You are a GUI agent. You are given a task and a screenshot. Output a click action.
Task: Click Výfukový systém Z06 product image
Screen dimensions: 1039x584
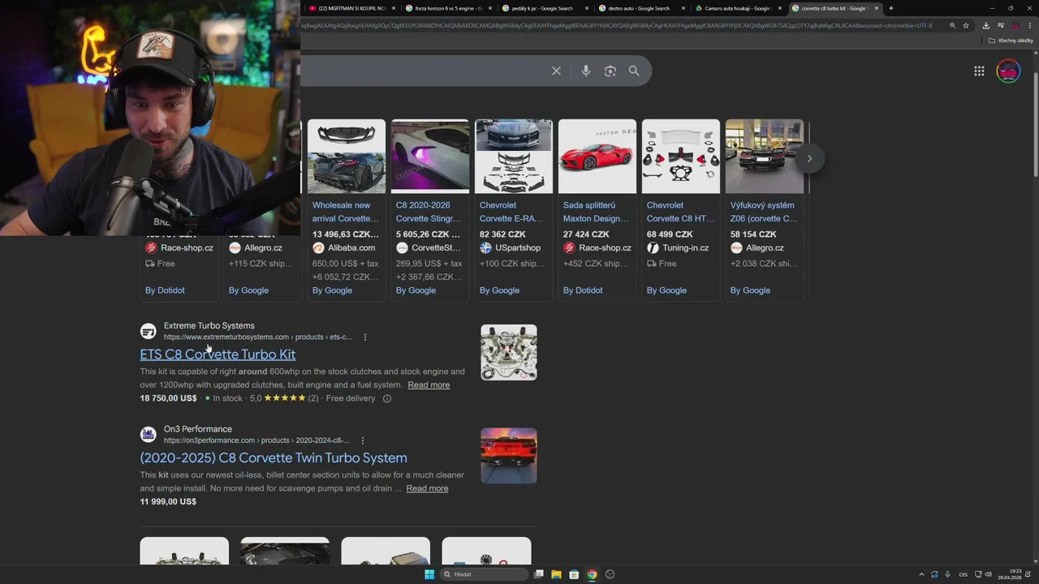pos(765,157)
